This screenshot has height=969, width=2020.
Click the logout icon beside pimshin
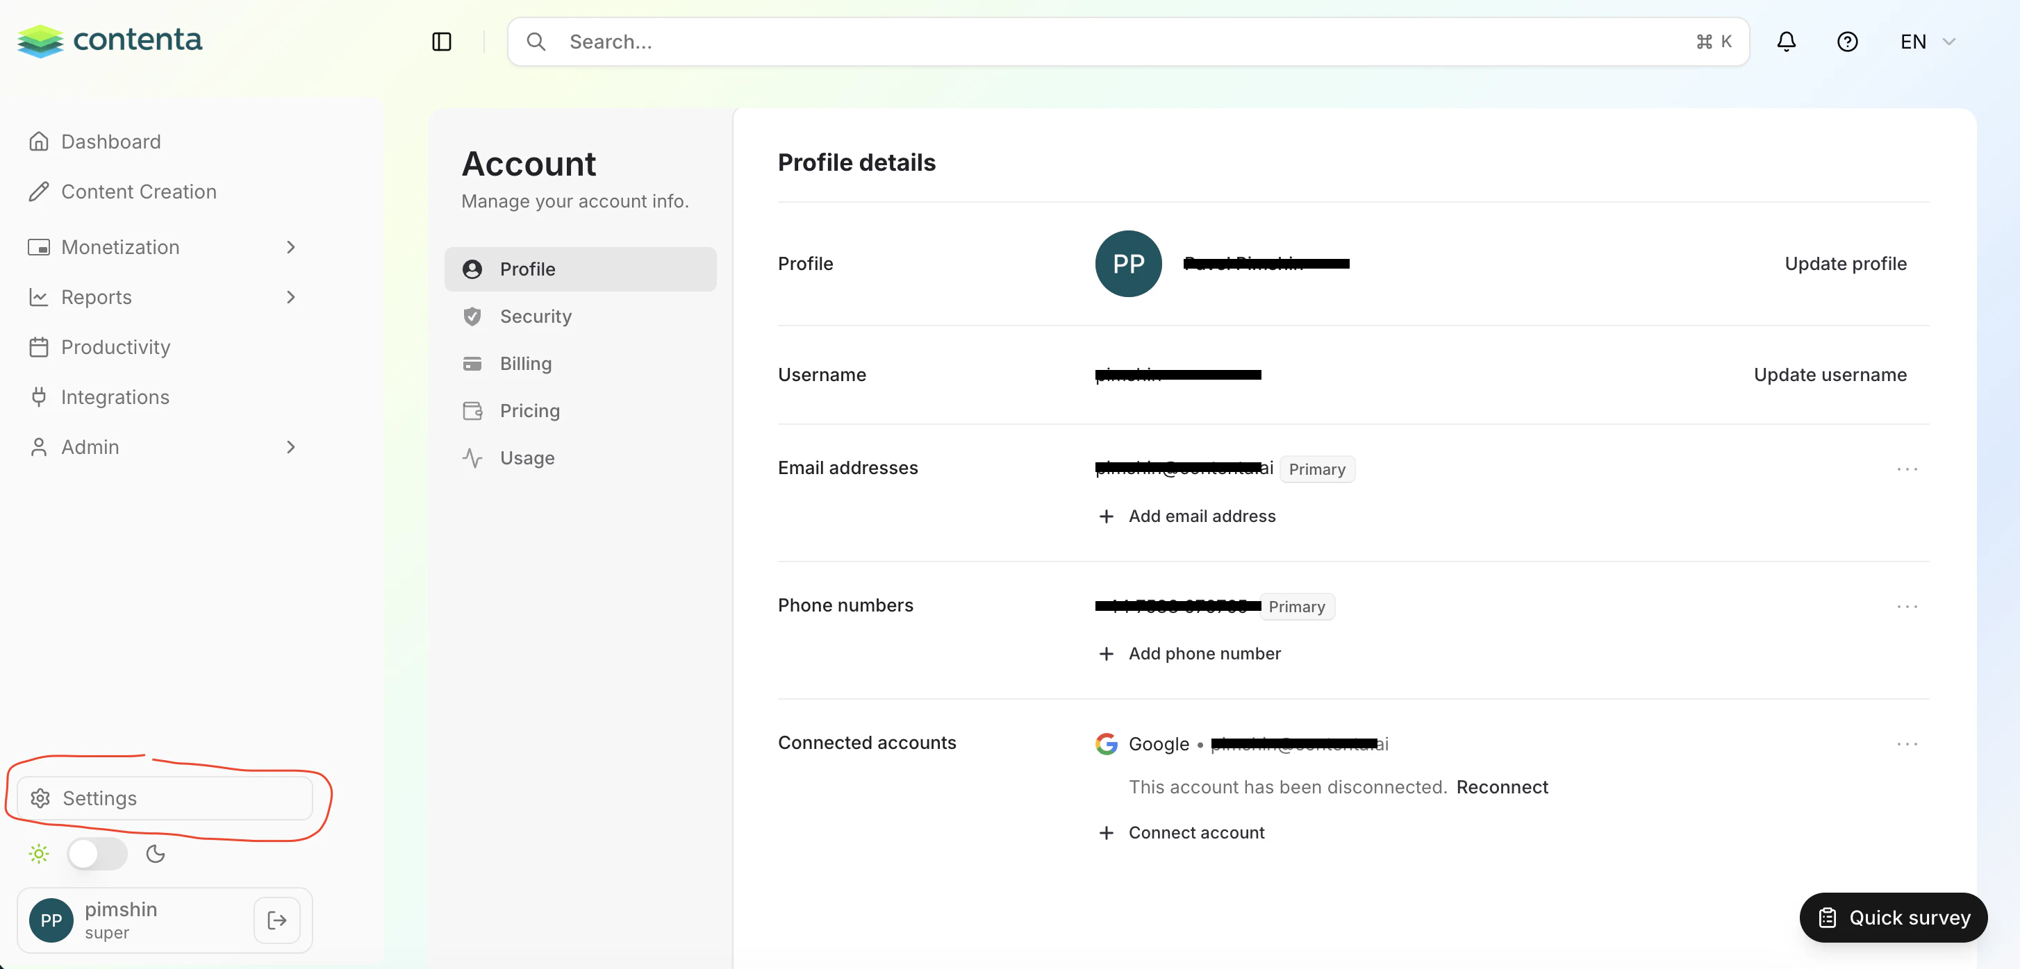pos(276,920)
